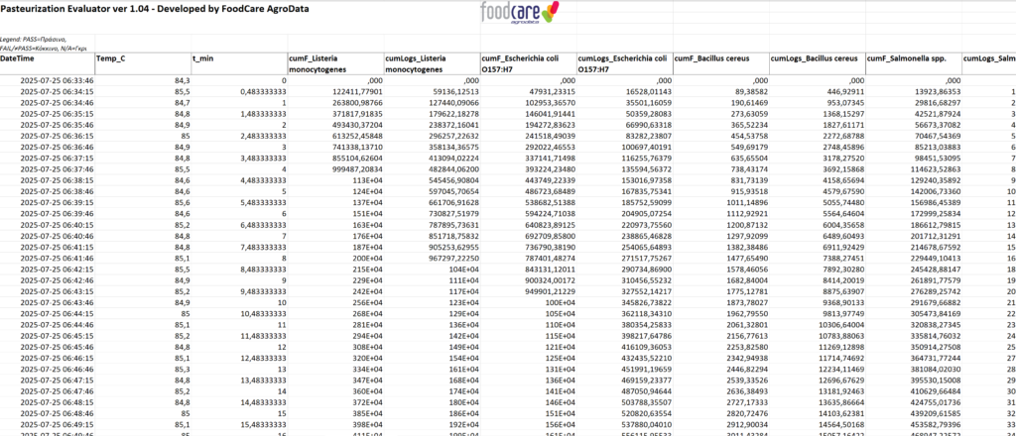Select date cell 2025-07-25 06:34:15
Image resolution: width=1016 pixels, height=436 pixels.
coord(57,91)
